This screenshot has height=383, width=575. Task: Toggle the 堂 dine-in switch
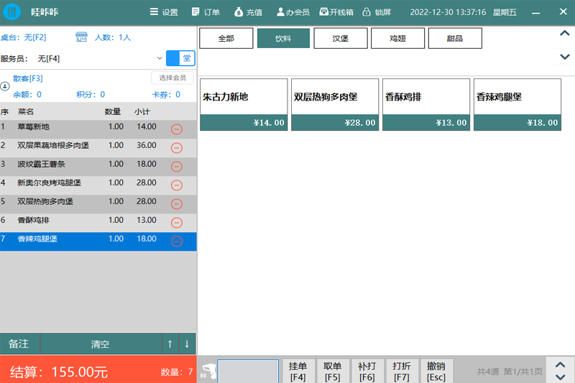coord(180,58)
